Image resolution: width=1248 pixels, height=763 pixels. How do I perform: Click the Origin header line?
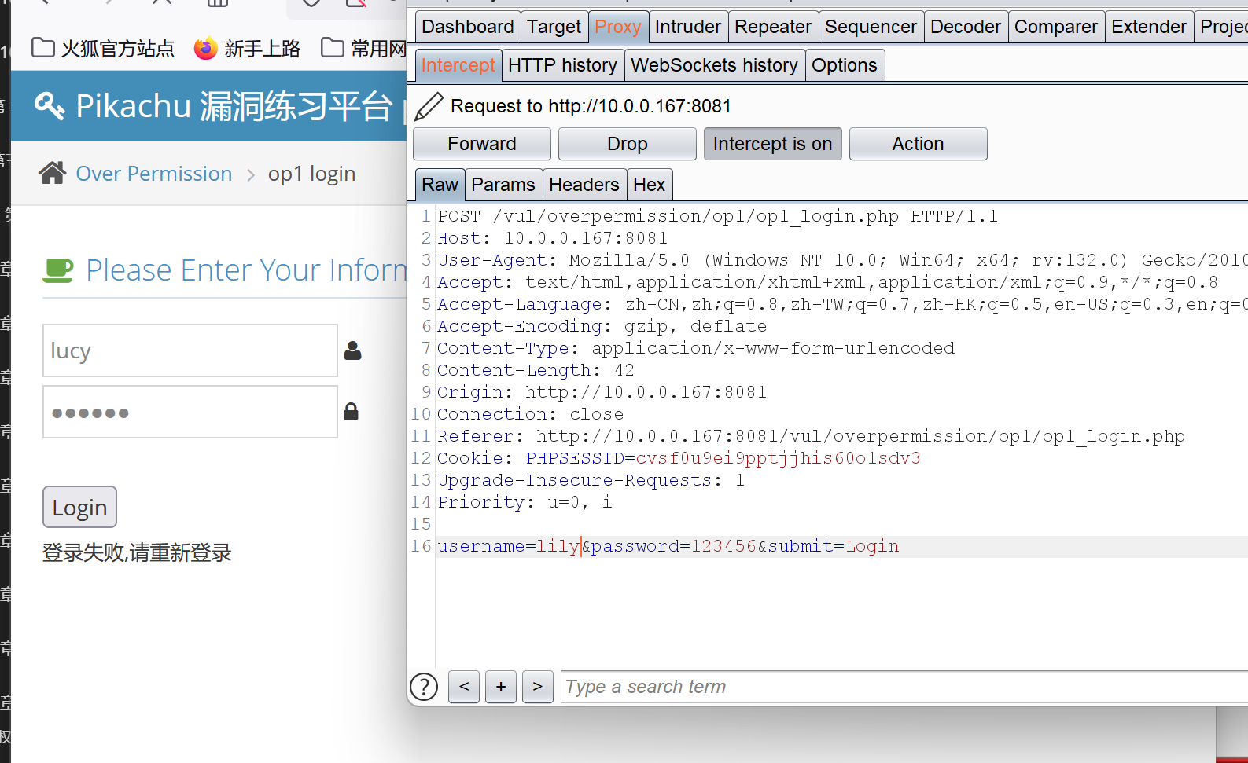pos(602,392)
